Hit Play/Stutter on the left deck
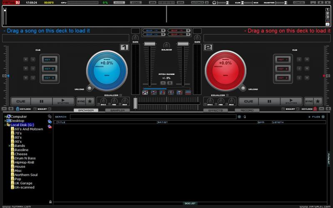Viewport: 333px width, 208px height. pos(63,102)
